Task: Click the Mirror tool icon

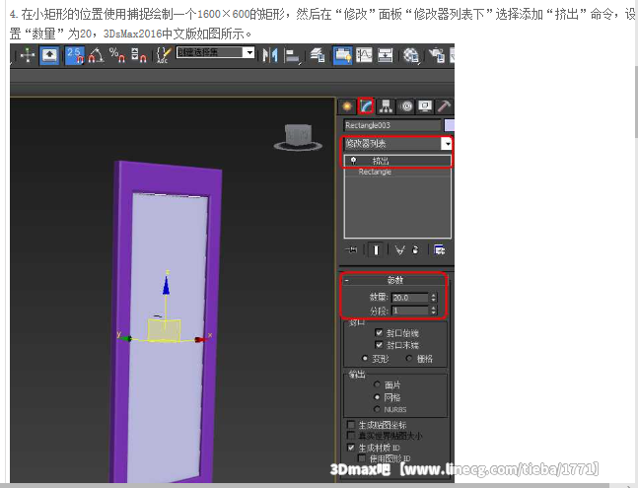Action: tap(270, 55)
